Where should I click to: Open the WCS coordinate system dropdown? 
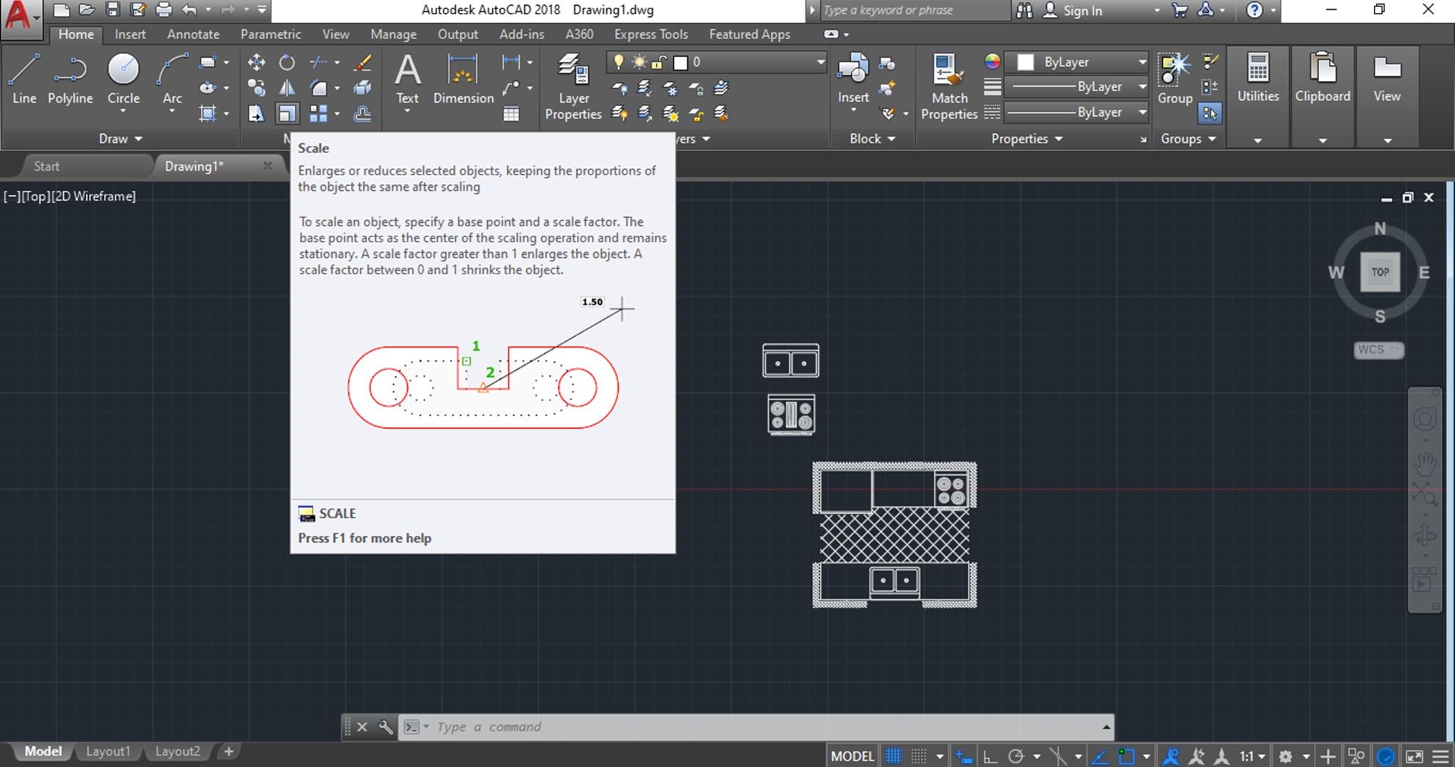click(x=1378, y=350)
